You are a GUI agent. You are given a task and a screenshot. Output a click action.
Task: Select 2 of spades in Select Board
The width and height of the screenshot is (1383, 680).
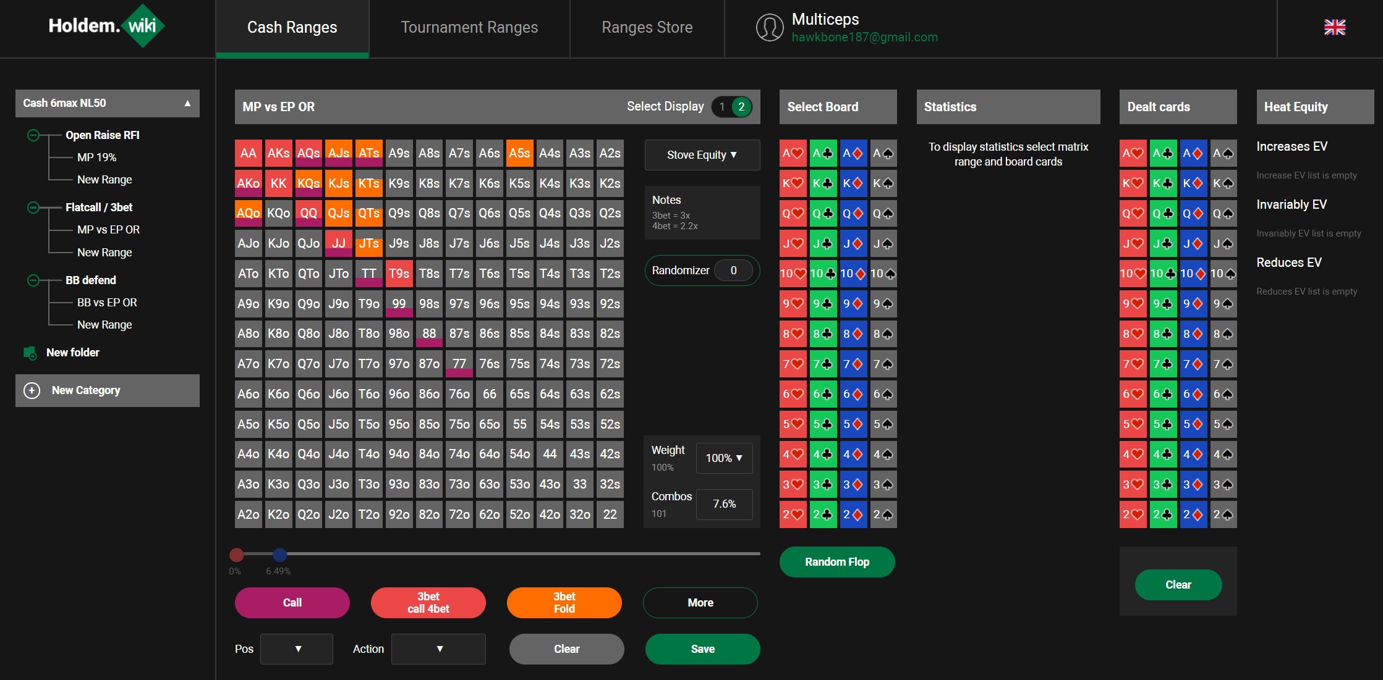point(883,514)
